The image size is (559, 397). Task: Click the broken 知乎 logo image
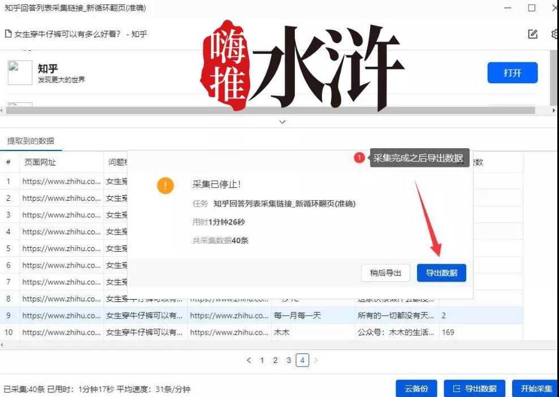point(20,73)
